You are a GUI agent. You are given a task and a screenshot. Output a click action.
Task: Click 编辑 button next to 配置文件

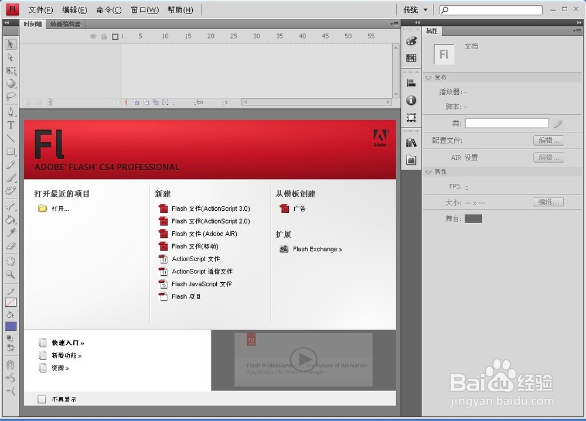pyautogui.click(x=548, y=141)
